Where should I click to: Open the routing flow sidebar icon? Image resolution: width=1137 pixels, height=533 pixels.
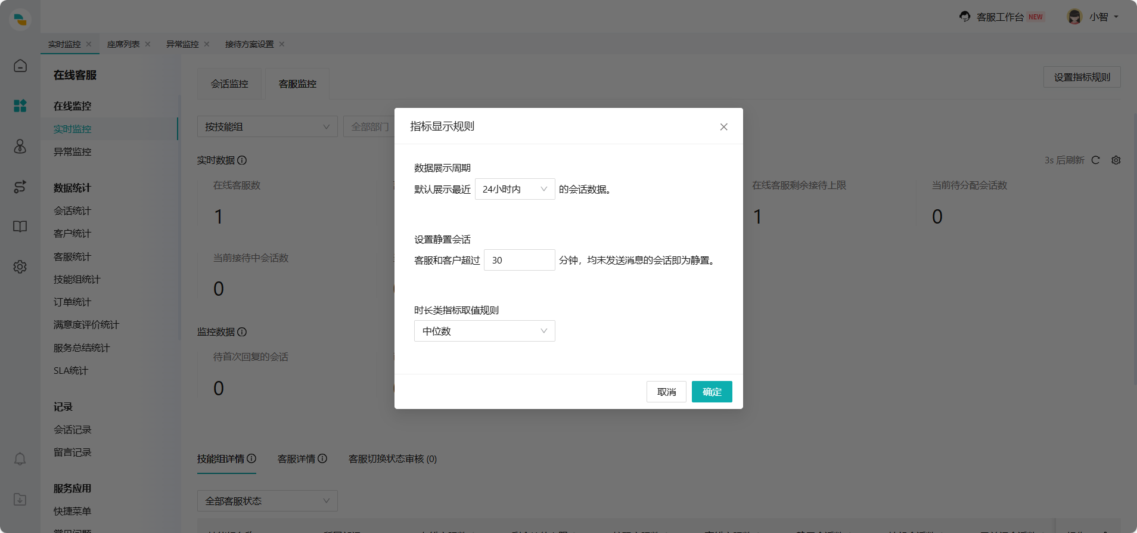[20, 187]
